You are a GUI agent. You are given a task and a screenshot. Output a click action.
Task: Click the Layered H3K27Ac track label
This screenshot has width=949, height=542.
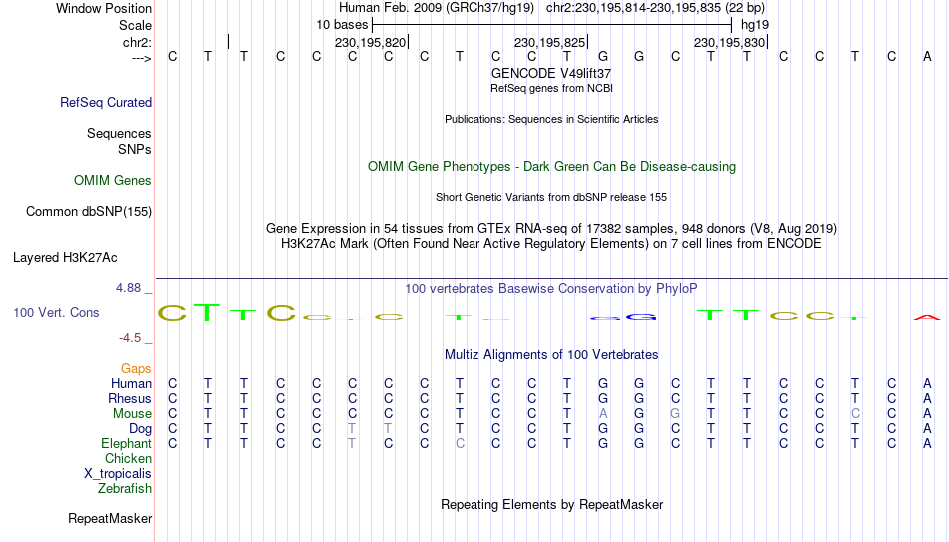point(65,258)
